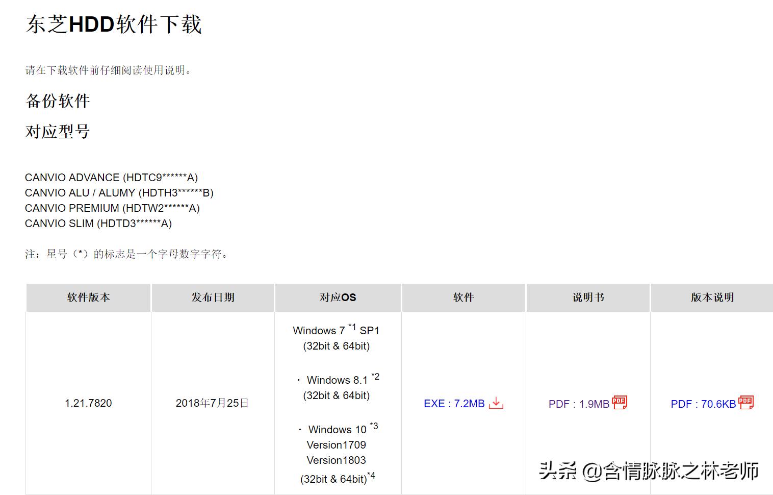Click the 说明书 column header
The height and width of the screenshot is (495, 773).
pyautogui.click(x=587, y=298)
